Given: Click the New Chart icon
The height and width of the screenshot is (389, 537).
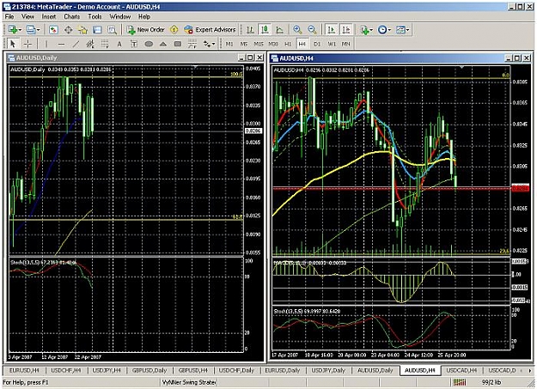Looking at the screenshot, I should click(x=13, y=30).
